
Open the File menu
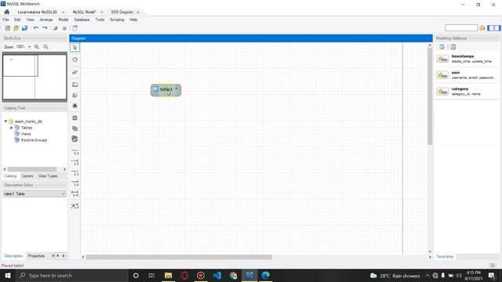click(x=5, y=20)
